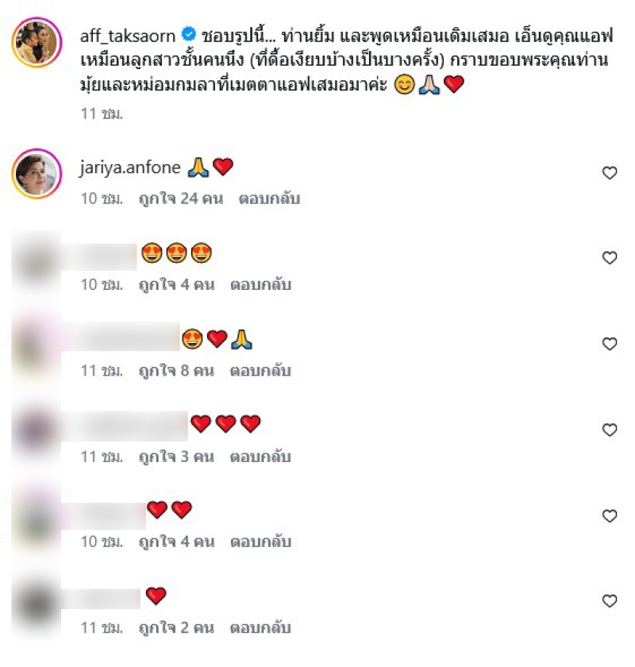Like the comment with three heart-eyes emojis
Screen dimensions: 635x667
tap(610, 257)
